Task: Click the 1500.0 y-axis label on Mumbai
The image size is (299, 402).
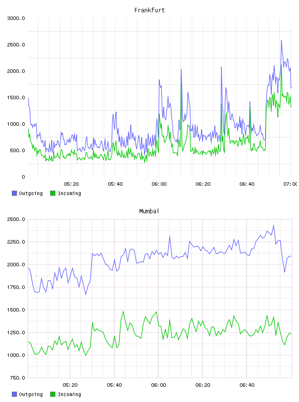Action: coord(16,310)
